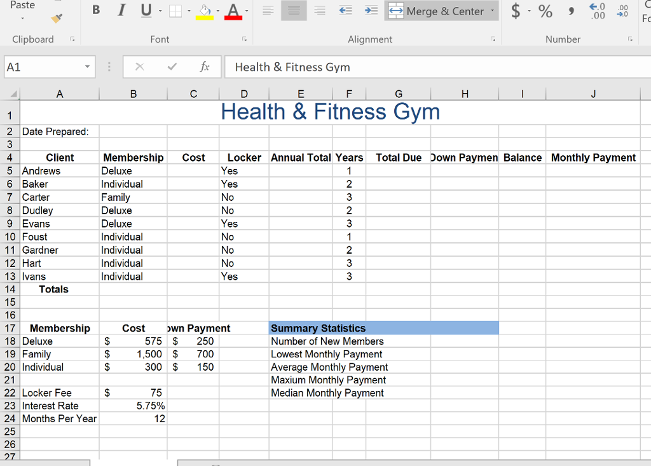Apply red Font Color
Viewport: 651px width, 466px height.
(233, 11)
